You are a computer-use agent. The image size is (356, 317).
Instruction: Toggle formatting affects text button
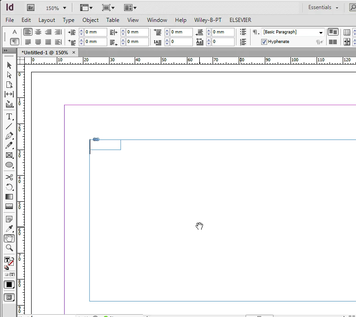point(11,274)
